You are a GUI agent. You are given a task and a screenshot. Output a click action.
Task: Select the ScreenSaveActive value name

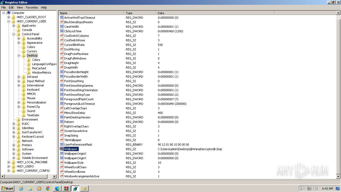tap(76, 131)
